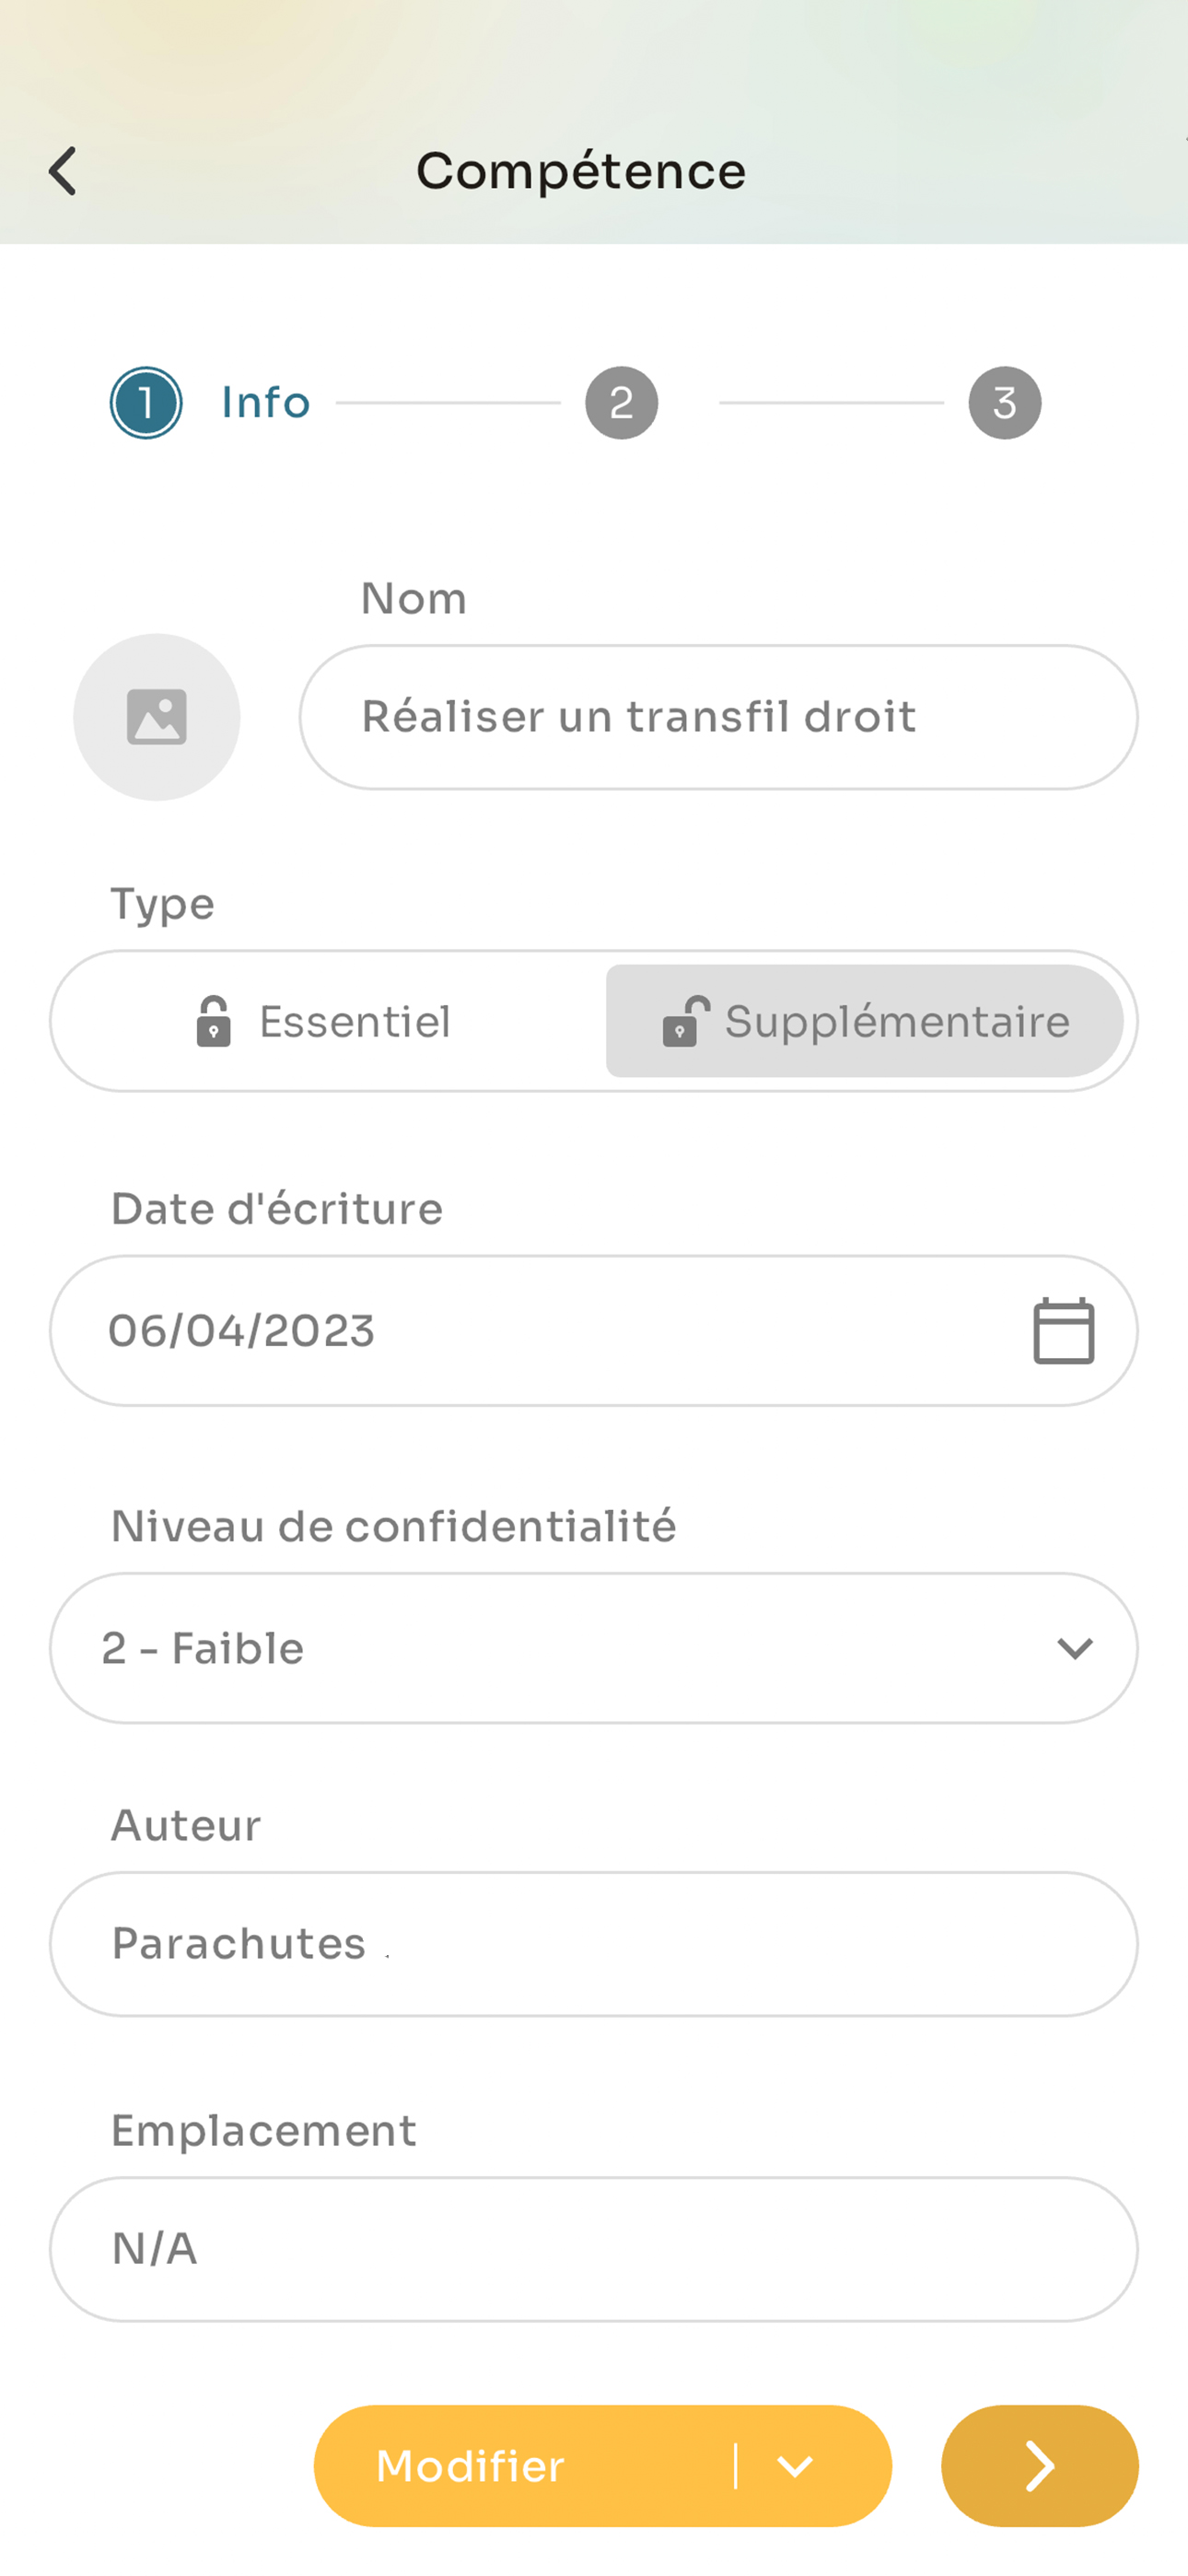Click the Date d'écriture field 06/04/2023
Viewport: 1188px width, 2576px height.
click(594, 1331)
